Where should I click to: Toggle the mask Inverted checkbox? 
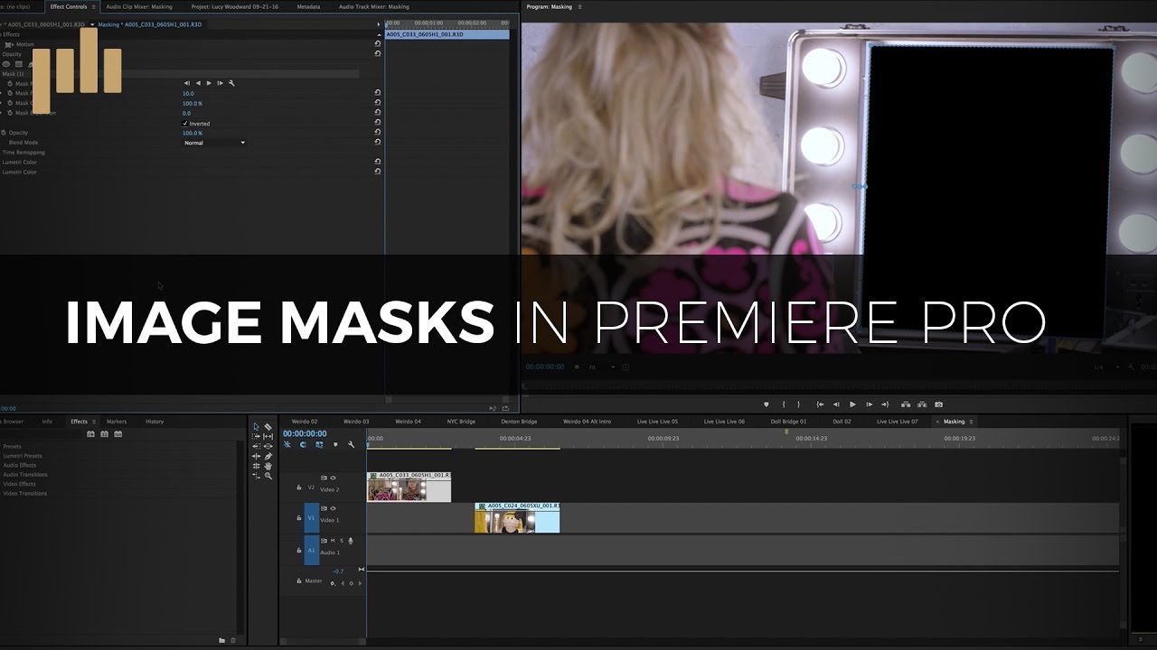coord(185,124)
